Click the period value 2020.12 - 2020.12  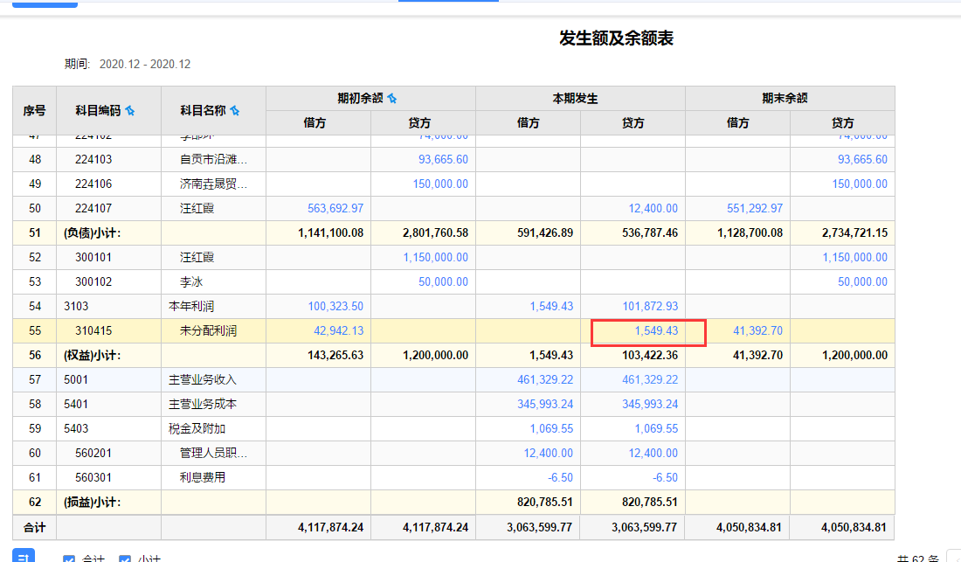click(145, 65)
